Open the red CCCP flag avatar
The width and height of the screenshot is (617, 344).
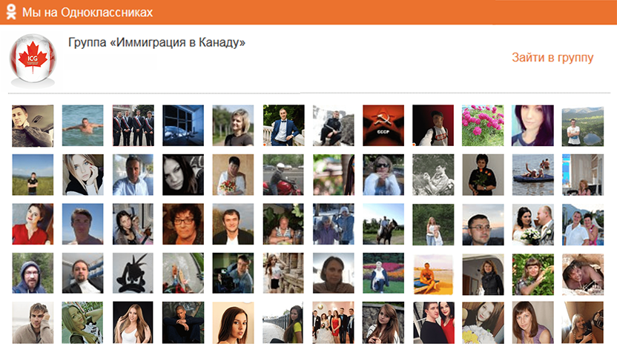[x=383, y=125]
